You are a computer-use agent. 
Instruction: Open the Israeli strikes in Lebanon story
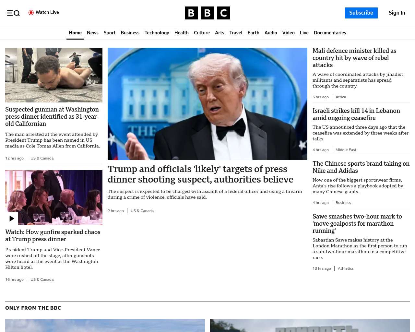[x=356, y=114]
